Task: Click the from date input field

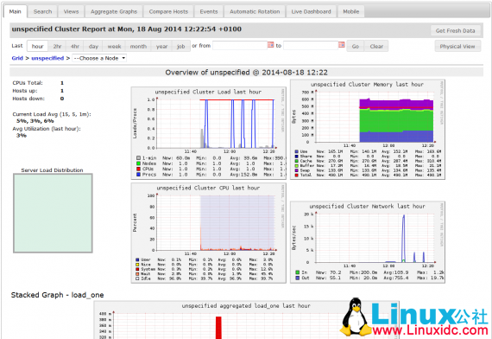Action: [x=240, y=46]
